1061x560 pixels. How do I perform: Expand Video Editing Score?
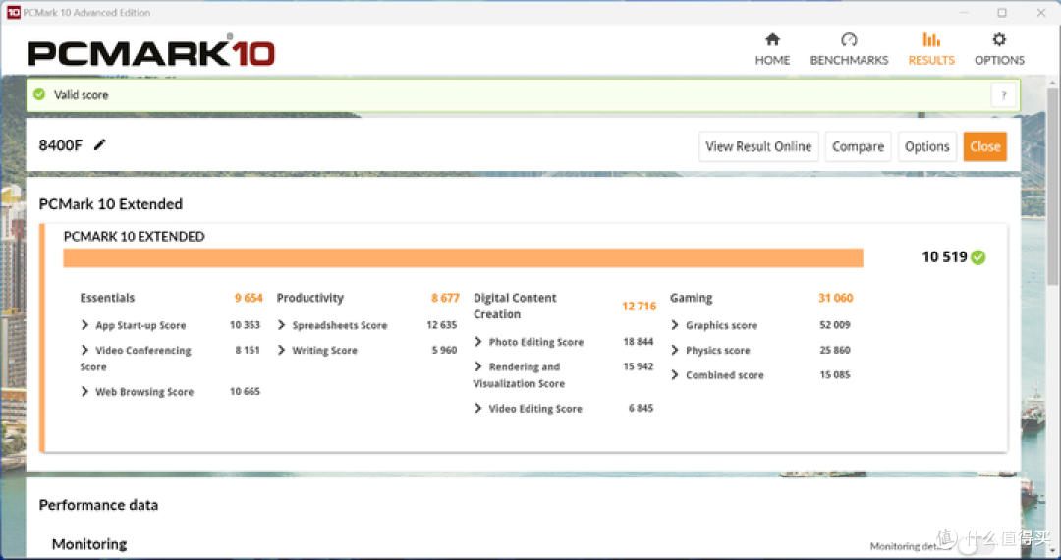478,408
